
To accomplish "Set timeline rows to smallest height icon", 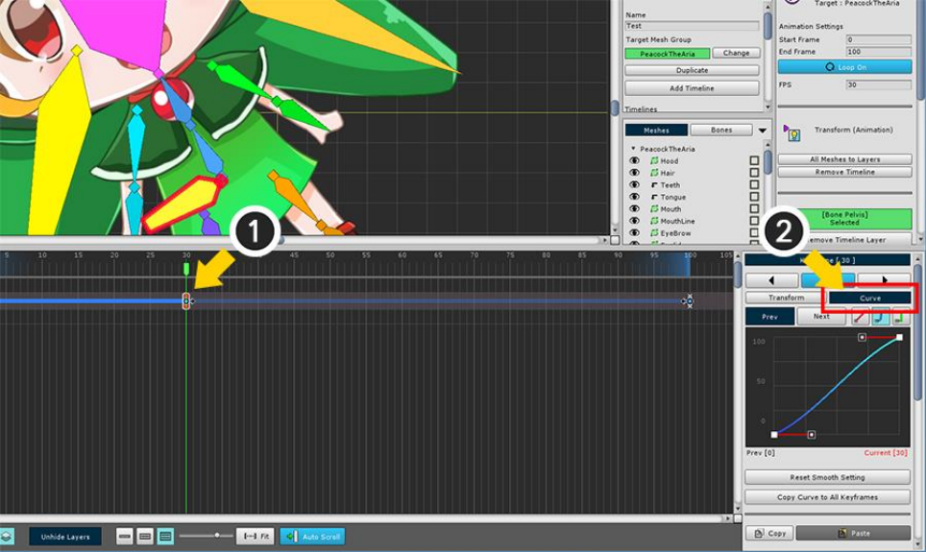I will pos(124,536).
